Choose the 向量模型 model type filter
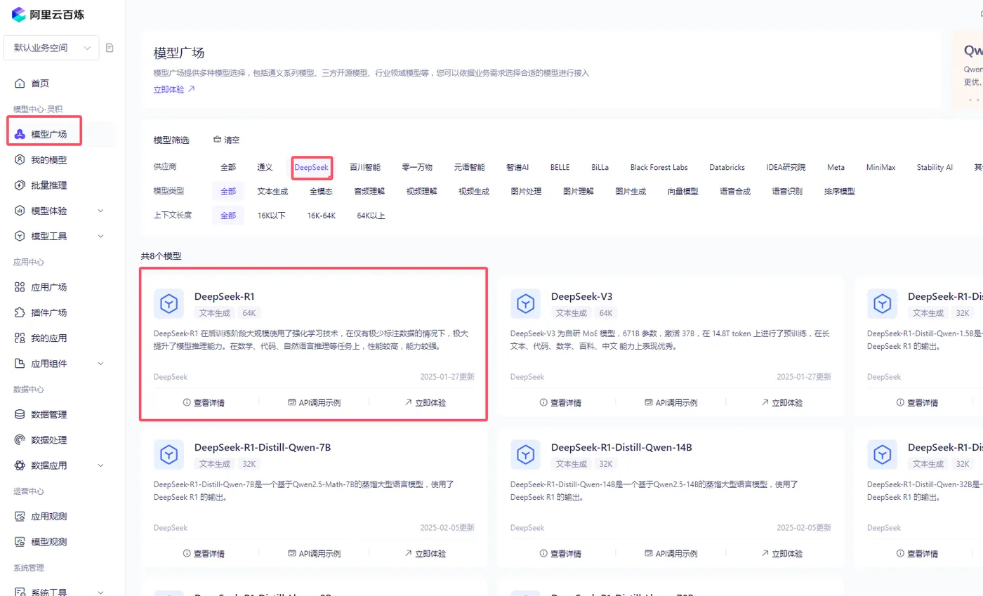This screenshot has width=983, height=596. [682, 191]
